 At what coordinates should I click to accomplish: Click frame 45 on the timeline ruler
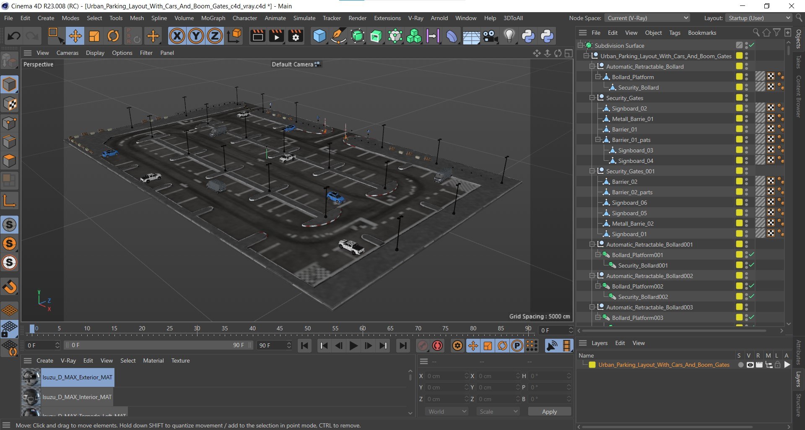click(280, 329)
